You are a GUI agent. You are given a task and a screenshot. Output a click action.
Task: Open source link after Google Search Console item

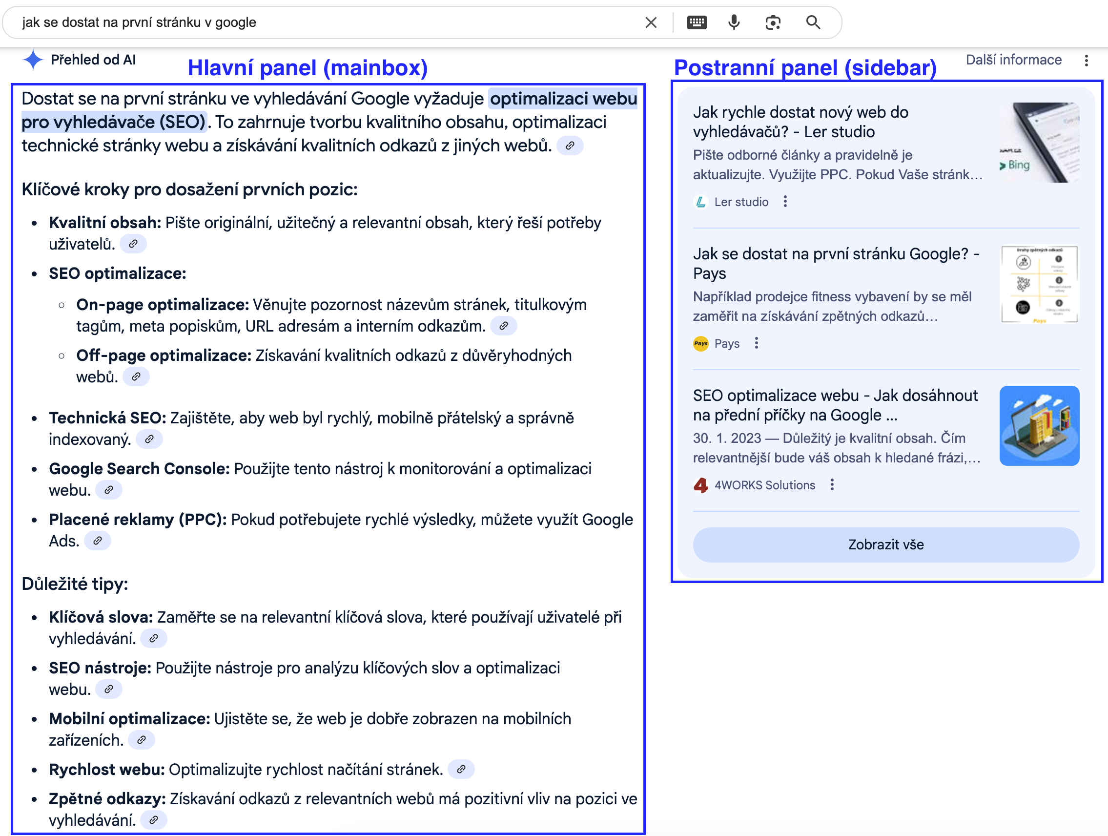pos(108,490)
